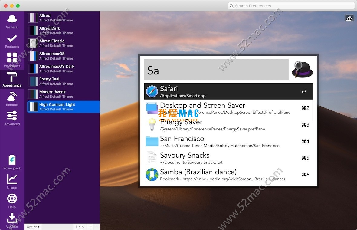Click the EnergySaver.prefPane path subtitle
The height and width of the screenshot is (230, 357).
212,129
